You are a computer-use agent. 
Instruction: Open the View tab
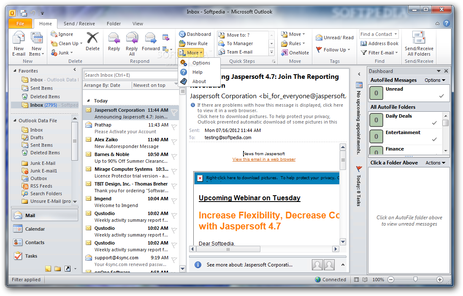pos(138,24)
